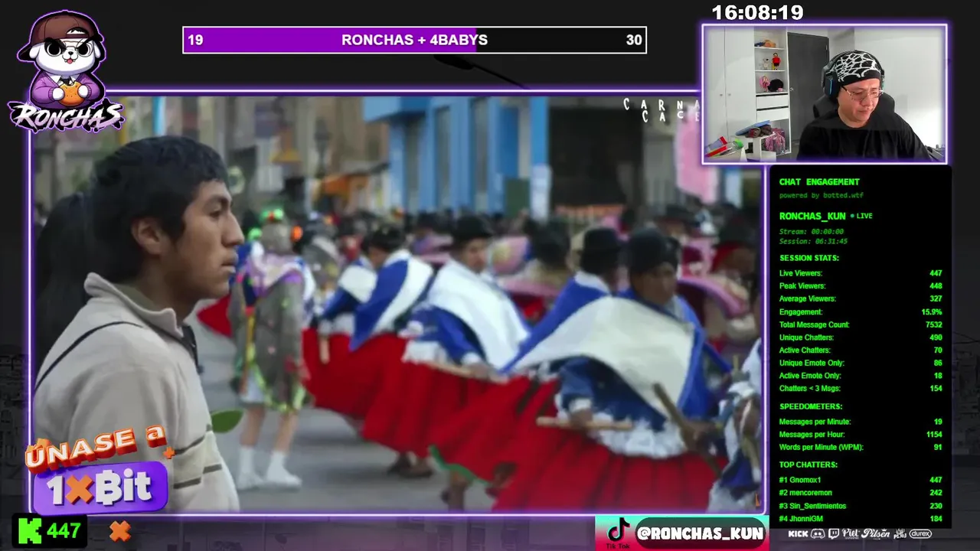Screen dimensions: 980x551
Task: Click the Messages per Minute row
Action: click(861, 422)
